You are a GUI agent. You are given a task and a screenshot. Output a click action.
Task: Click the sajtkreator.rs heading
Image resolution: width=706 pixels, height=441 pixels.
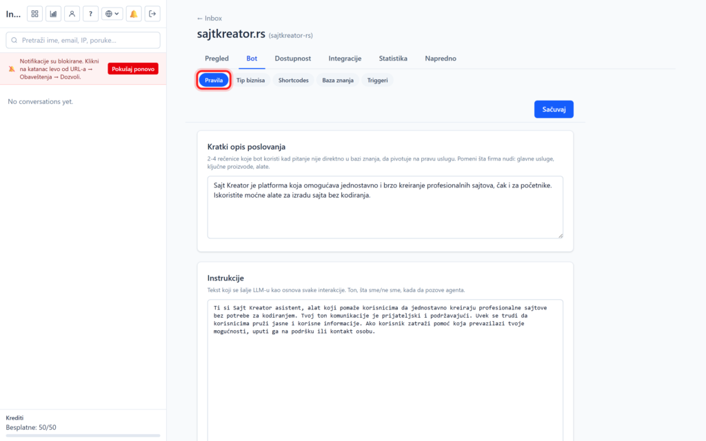pos(231,34)
